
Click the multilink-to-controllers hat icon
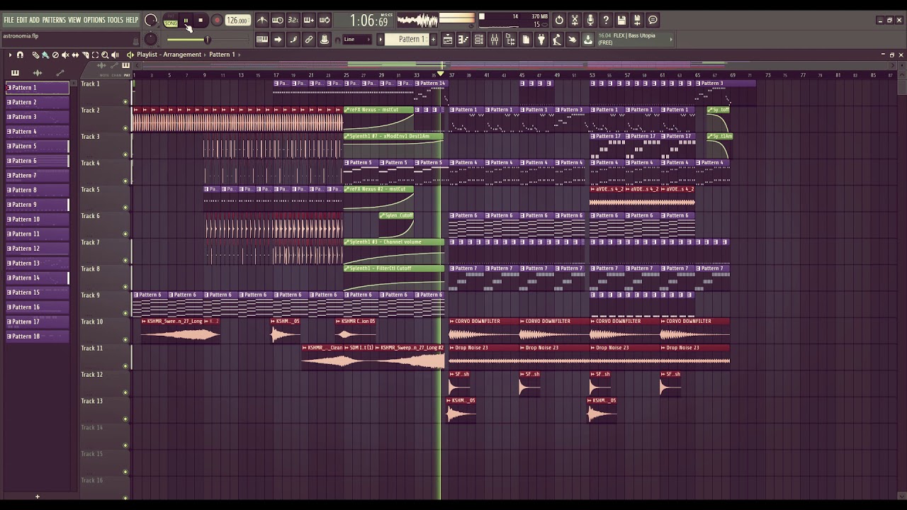[x=325, y=40]
